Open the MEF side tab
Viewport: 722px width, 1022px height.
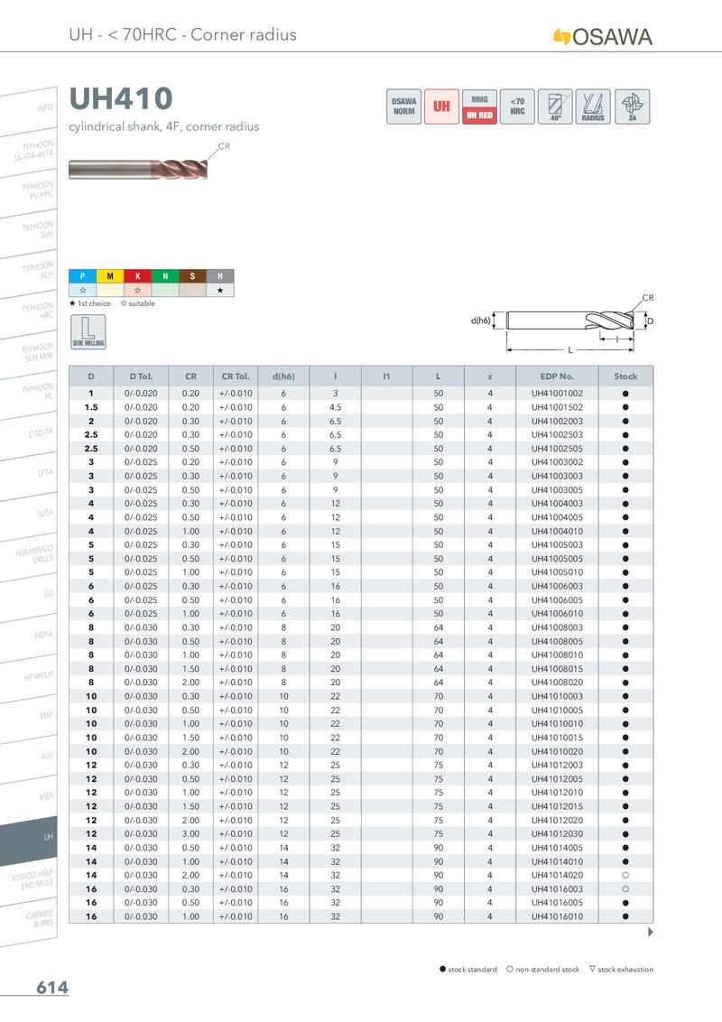click(29, 719)
